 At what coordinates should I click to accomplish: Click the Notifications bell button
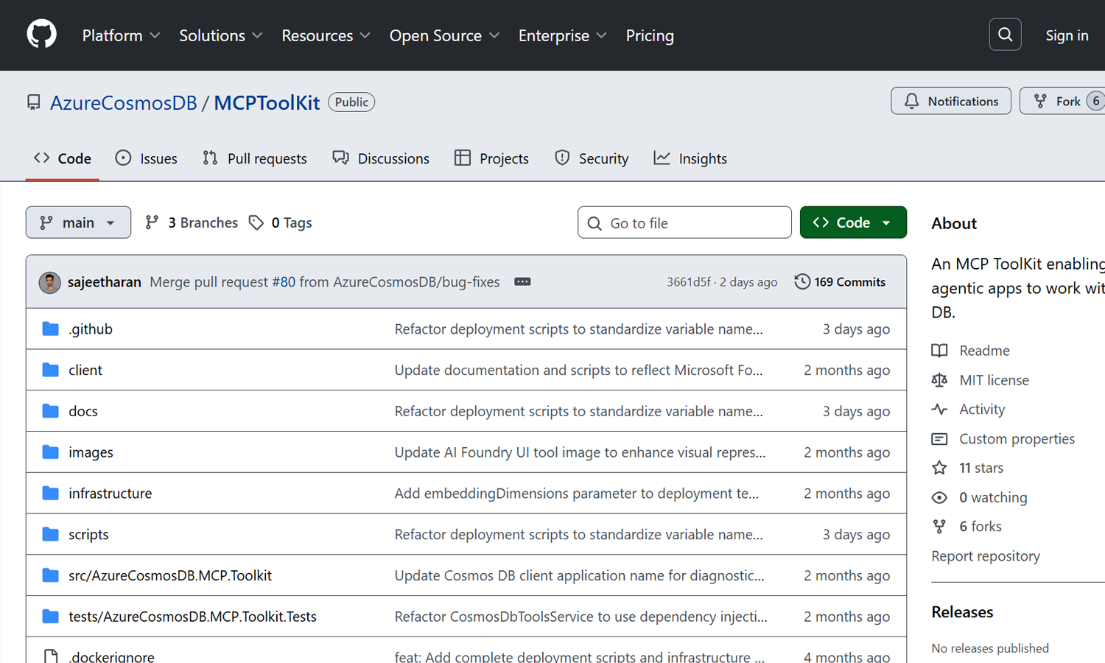[950, 101]
